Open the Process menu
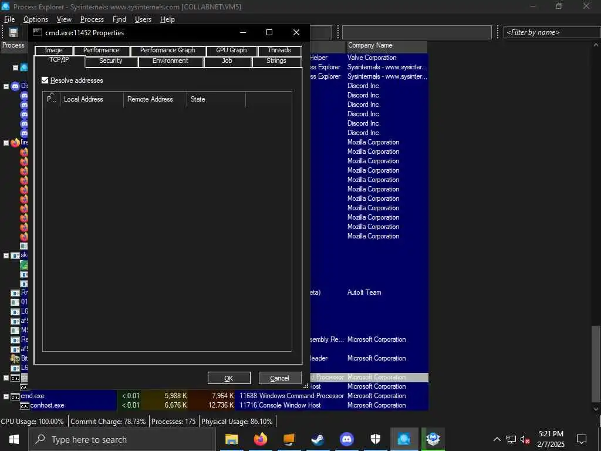The image size is (601, 451). 92,19
